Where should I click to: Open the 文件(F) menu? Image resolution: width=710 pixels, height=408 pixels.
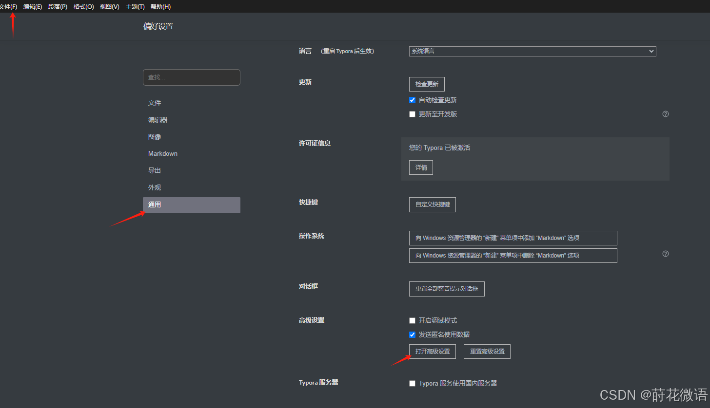(x=8, y=7)
